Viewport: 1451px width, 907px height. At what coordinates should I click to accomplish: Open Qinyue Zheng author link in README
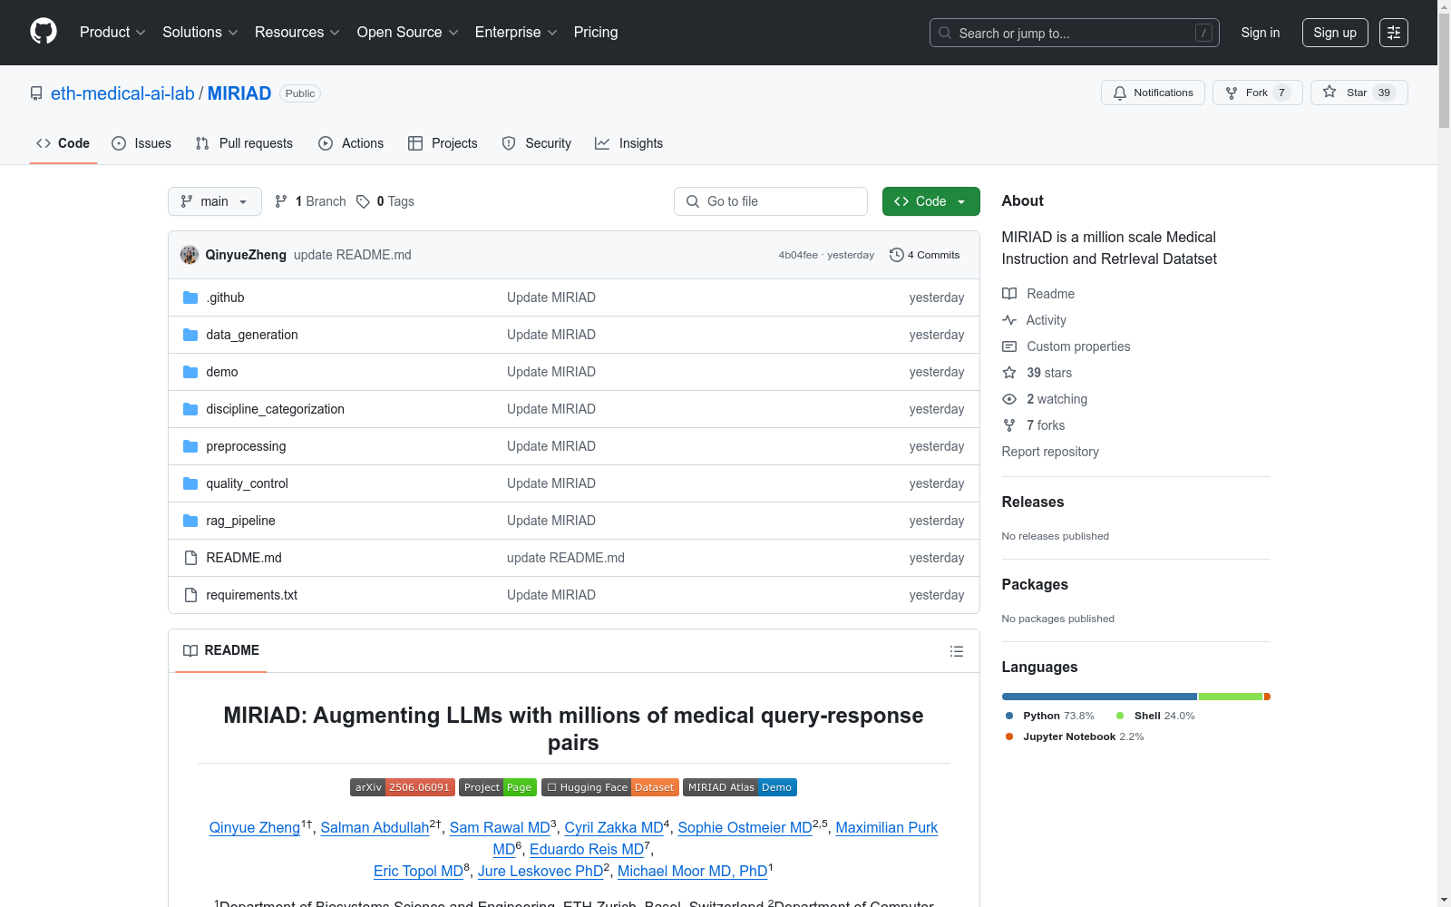[x=255, y=827]
